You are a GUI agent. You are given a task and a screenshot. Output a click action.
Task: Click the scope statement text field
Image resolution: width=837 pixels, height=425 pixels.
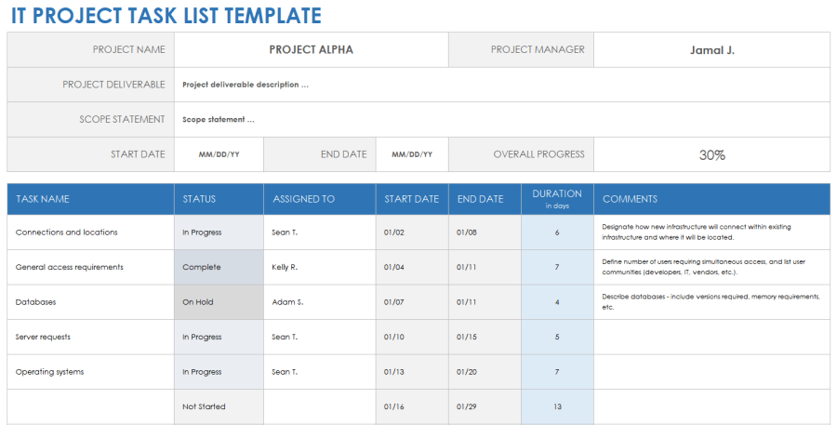pos(501,119)
